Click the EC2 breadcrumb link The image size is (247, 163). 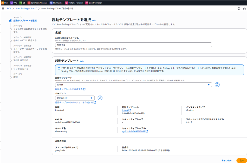9,9
